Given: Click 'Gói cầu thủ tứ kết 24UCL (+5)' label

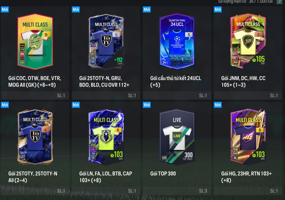Looking at the screenshot, I should point(176,82).
